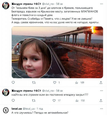This screenshot has width=107, height=115.
Task: Open the @lexal_ua handle link
Action: [29, 109]
